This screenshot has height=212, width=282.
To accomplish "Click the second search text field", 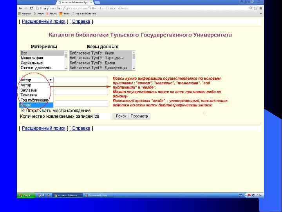I will pos(81,92).
